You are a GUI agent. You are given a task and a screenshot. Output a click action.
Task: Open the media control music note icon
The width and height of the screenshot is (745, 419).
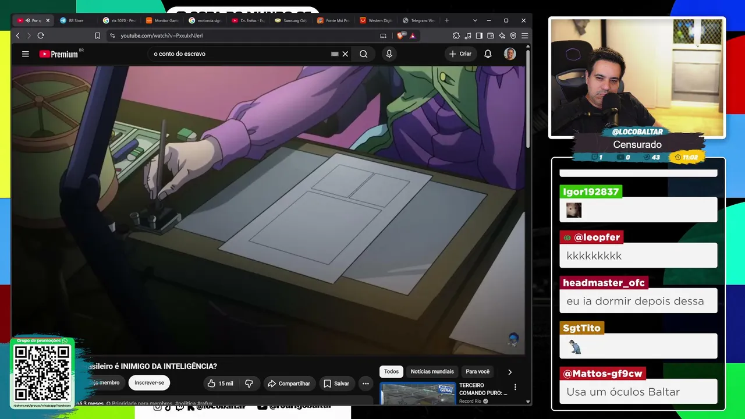point(468,35)
